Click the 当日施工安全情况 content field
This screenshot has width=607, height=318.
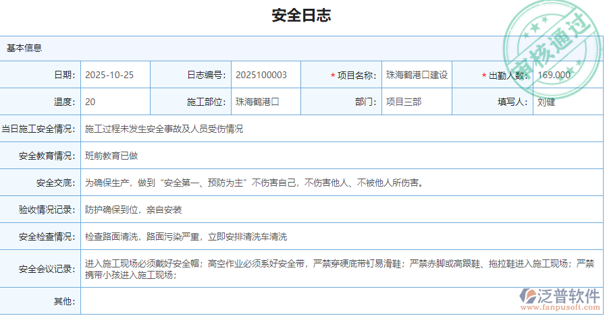pyautogui.click(x=342, y=129)
